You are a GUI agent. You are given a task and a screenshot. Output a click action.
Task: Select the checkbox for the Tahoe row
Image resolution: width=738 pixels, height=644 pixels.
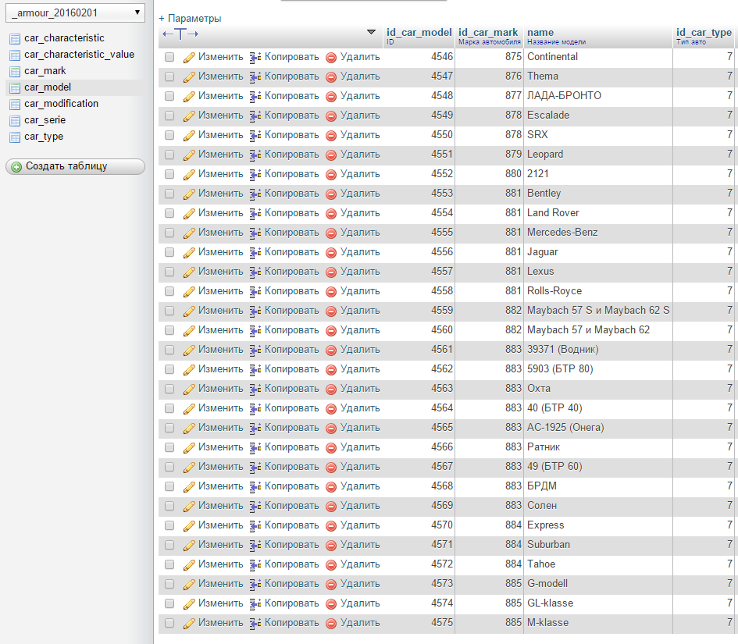click(169, 564)
